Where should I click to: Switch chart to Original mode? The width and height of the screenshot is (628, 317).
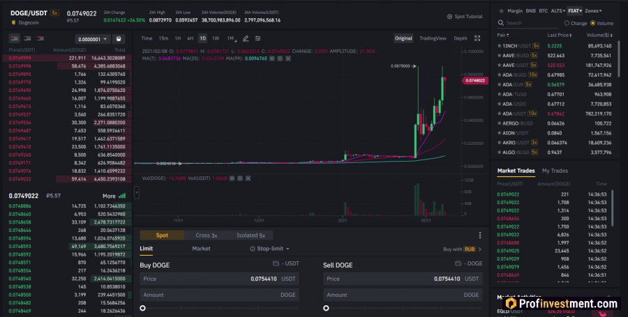403,38
